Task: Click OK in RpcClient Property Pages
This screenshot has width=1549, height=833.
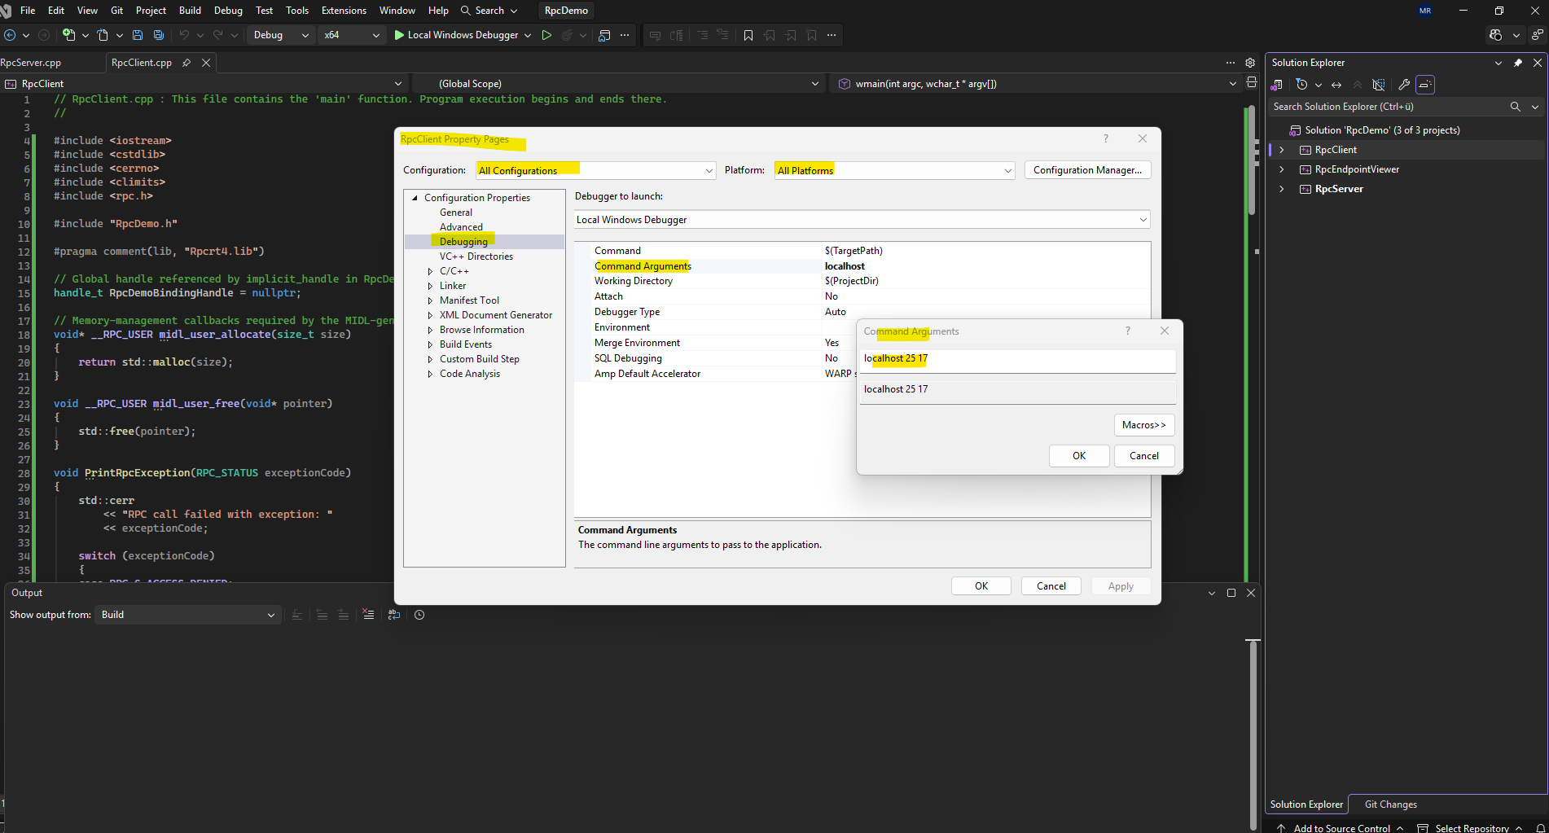Action: point(981,586)
